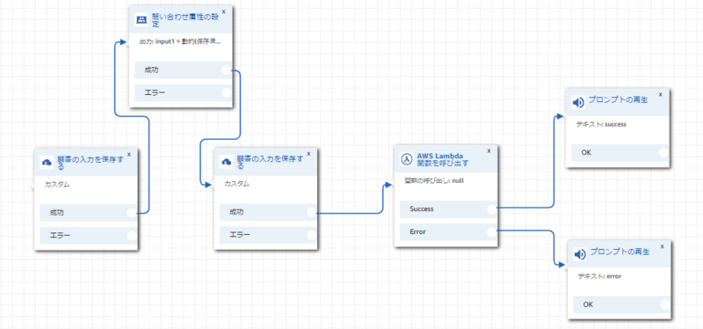Click the lambda icon on the AWS Lambda block
This screenshot has width=703, height=329.
click(x=406, y=159)
